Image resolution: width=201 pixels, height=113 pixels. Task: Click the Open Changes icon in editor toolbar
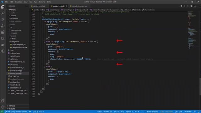(x=181, y=6)
